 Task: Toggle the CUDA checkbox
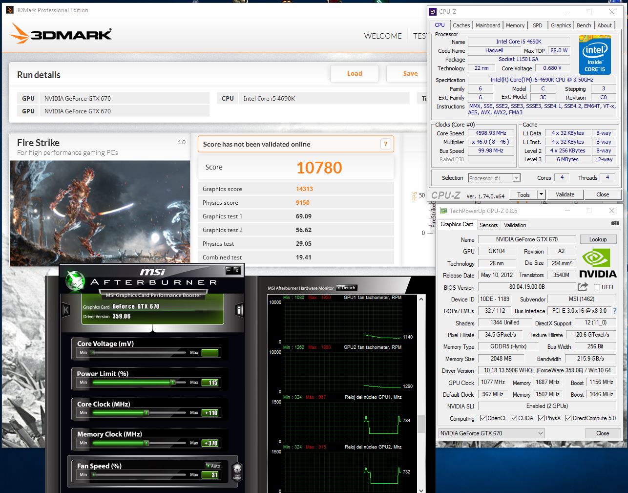[x=514, y=418]
